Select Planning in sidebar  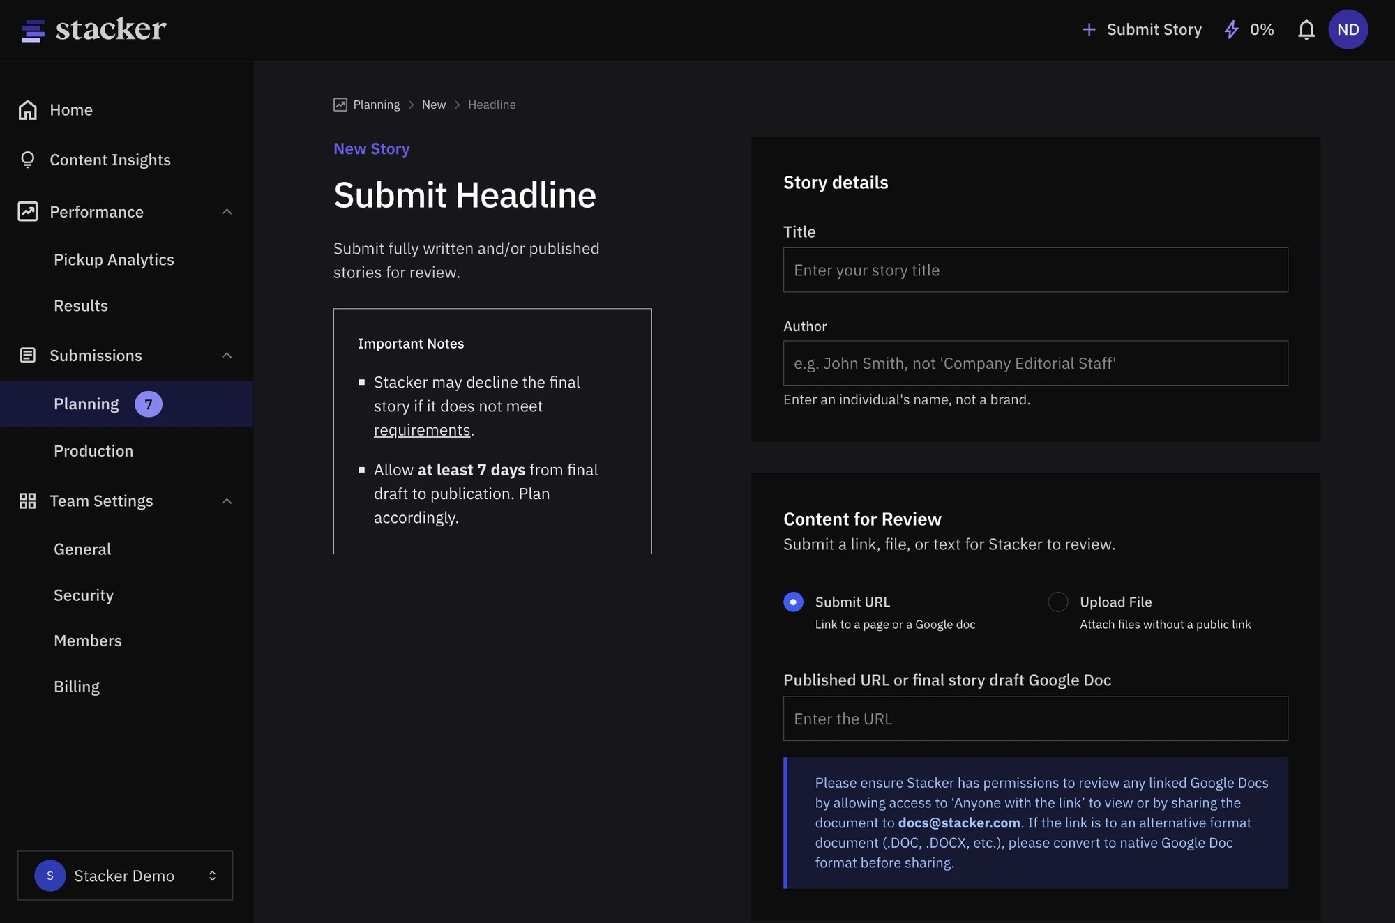pos(126,404)
